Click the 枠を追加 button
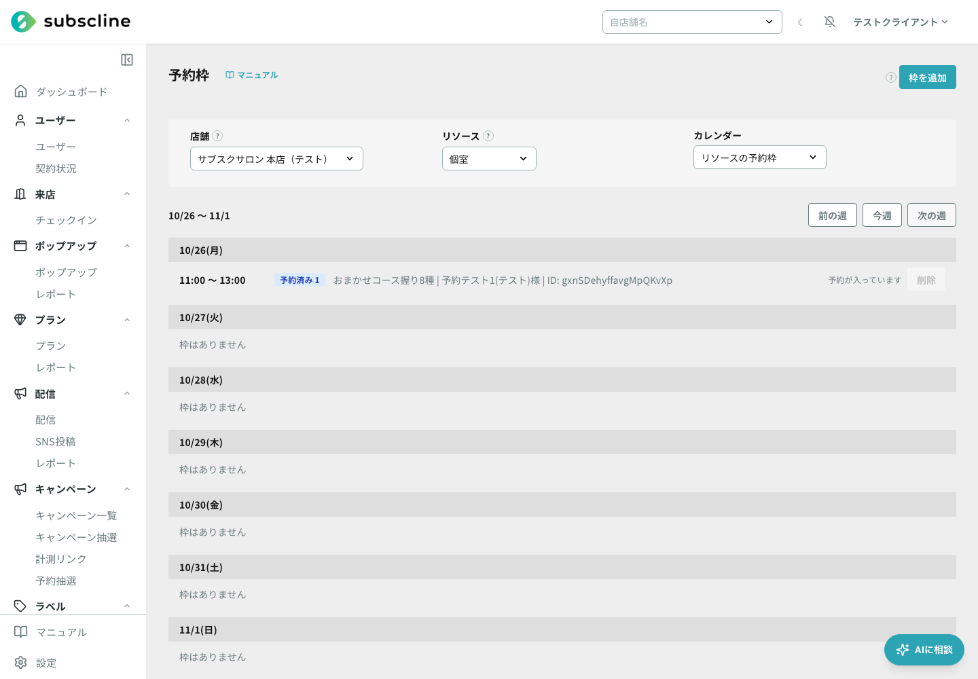The width and height of the screenshot is (978, 679). [928, 77]
